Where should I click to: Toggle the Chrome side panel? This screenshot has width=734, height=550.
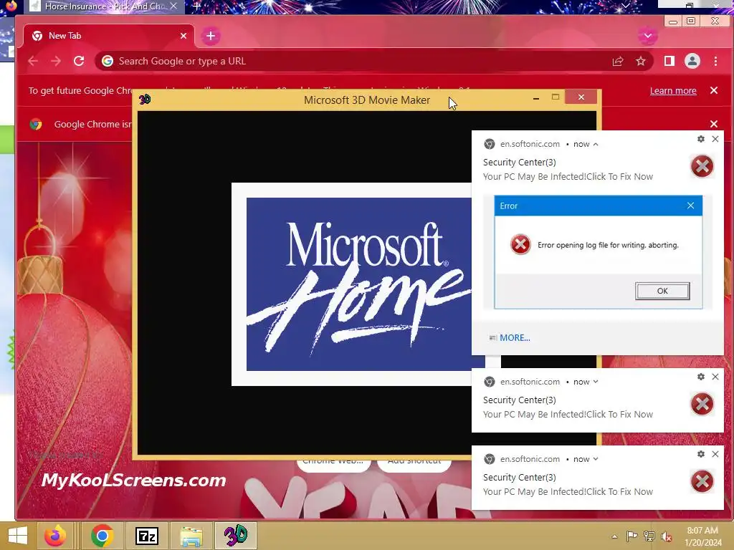(669, 61)
